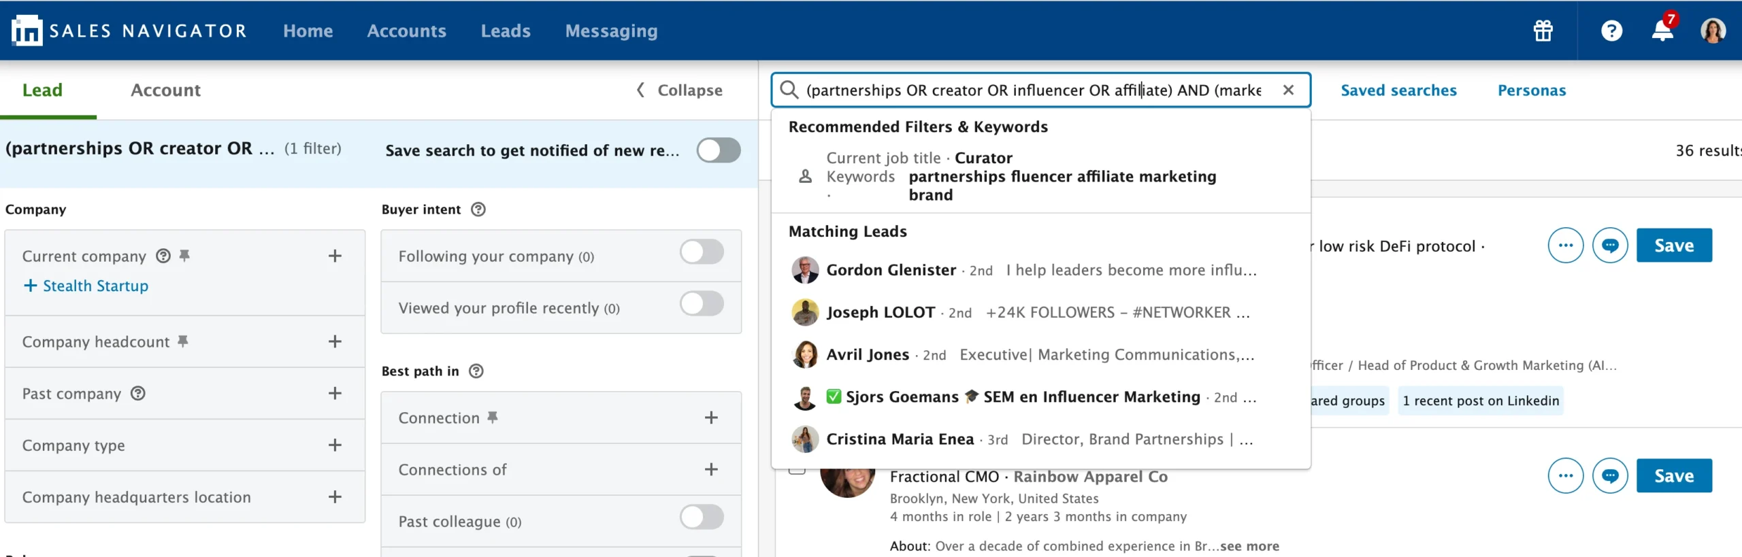Enable Following your company toggle
1742x557 pixels.
pos(702,252)
